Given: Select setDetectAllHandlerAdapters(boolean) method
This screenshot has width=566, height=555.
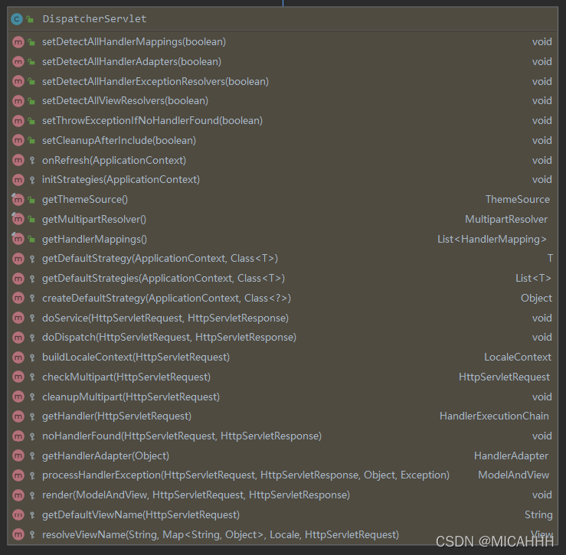Looking at the screenshot, I should (132, 62).
